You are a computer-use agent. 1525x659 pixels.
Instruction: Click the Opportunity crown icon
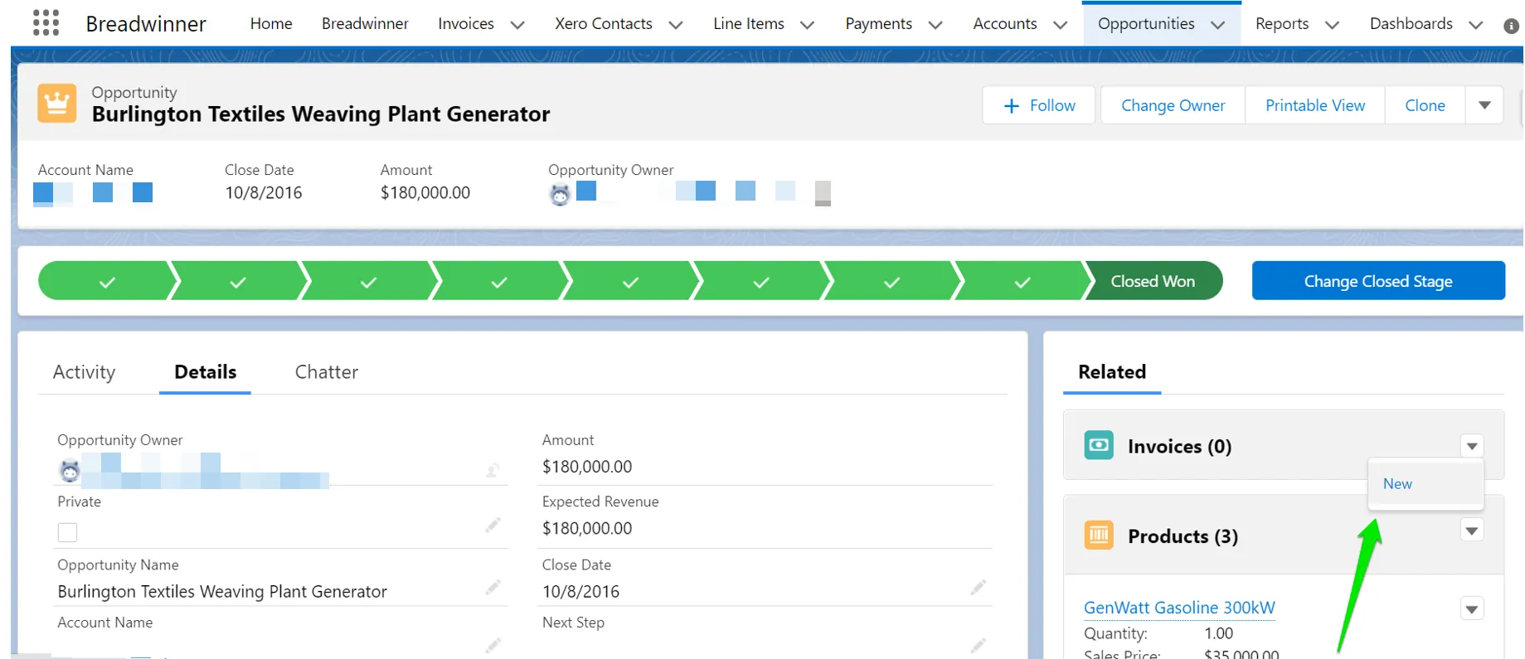pos(56,104)
